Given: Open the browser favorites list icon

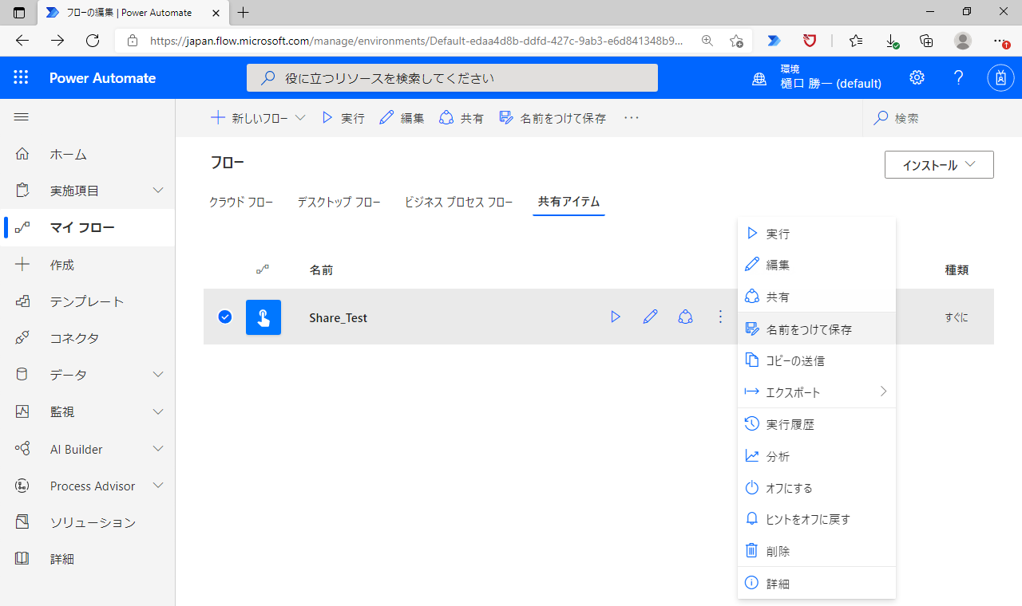Looking at the screenshot, I should click(856, 41).
